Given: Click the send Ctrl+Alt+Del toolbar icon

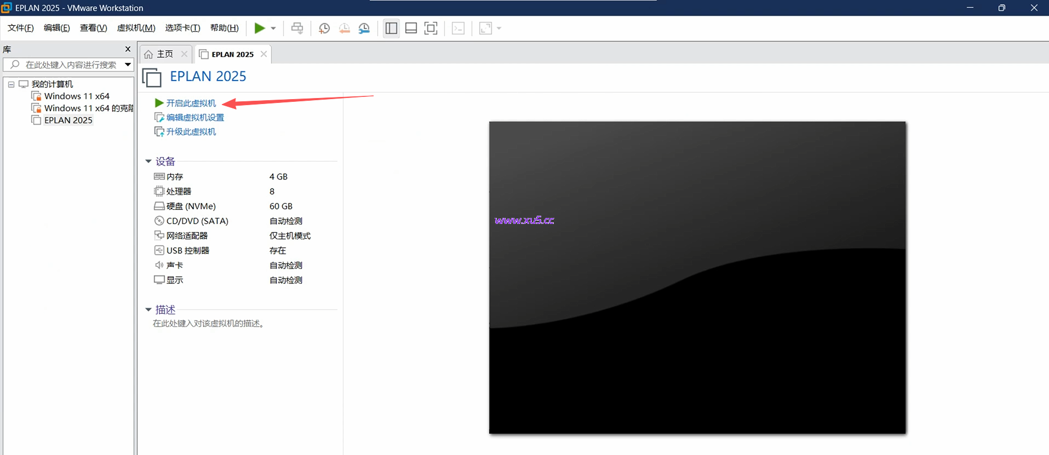Looking at the screenshot, I should pos(297,28).
